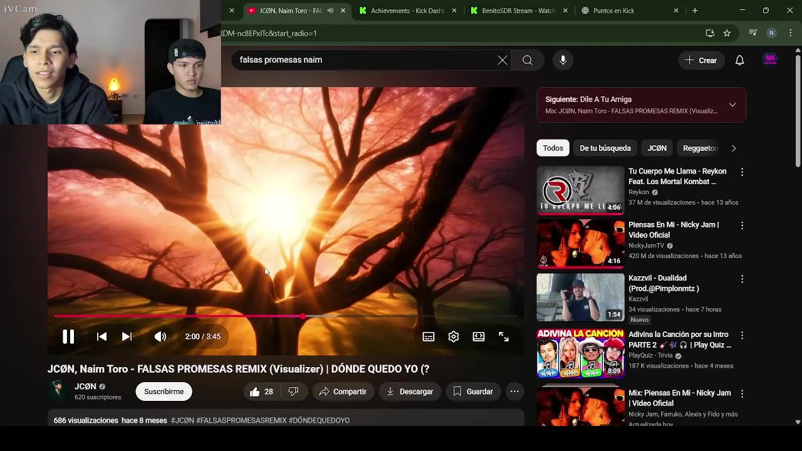
Task: Switch to theater mode
Action: click(x=479, y=336)
